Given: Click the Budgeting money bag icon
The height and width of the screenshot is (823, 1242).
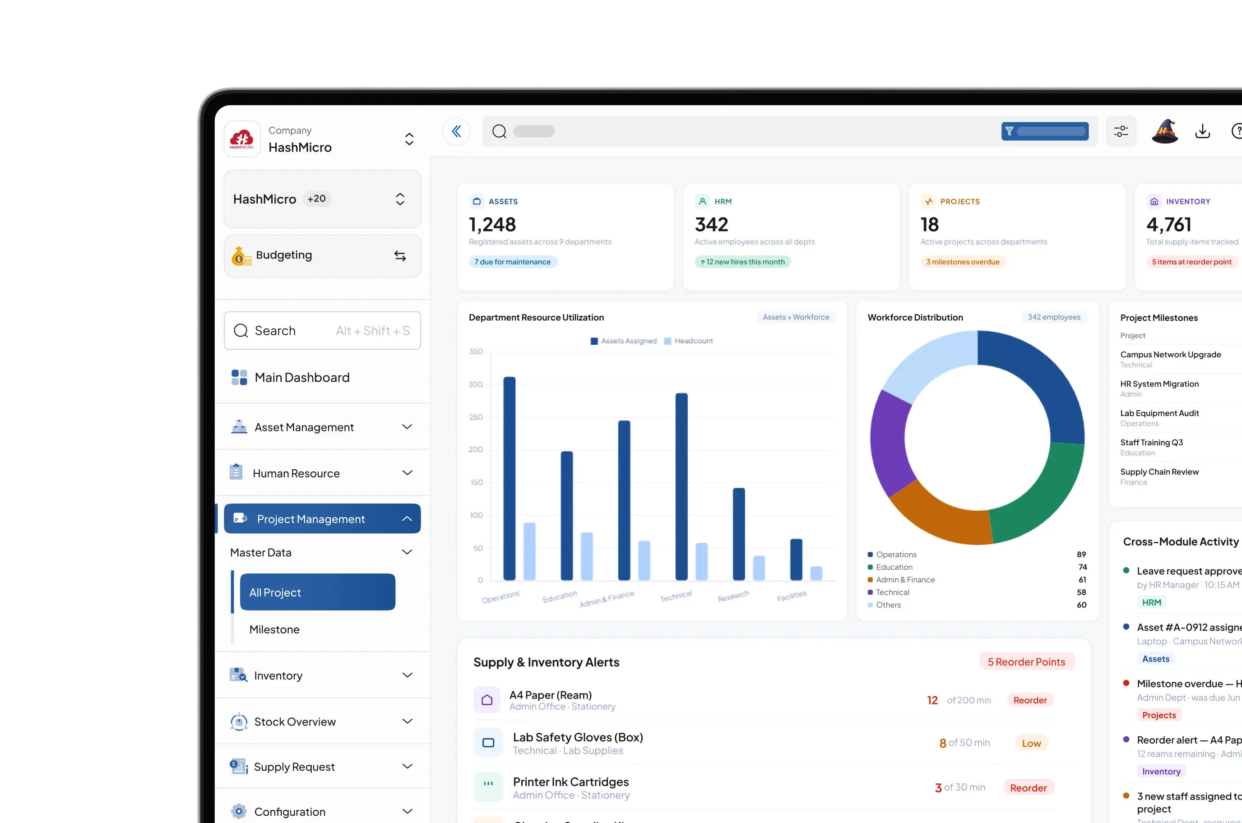Looking at the screenshot, I should tap(241, 256).
